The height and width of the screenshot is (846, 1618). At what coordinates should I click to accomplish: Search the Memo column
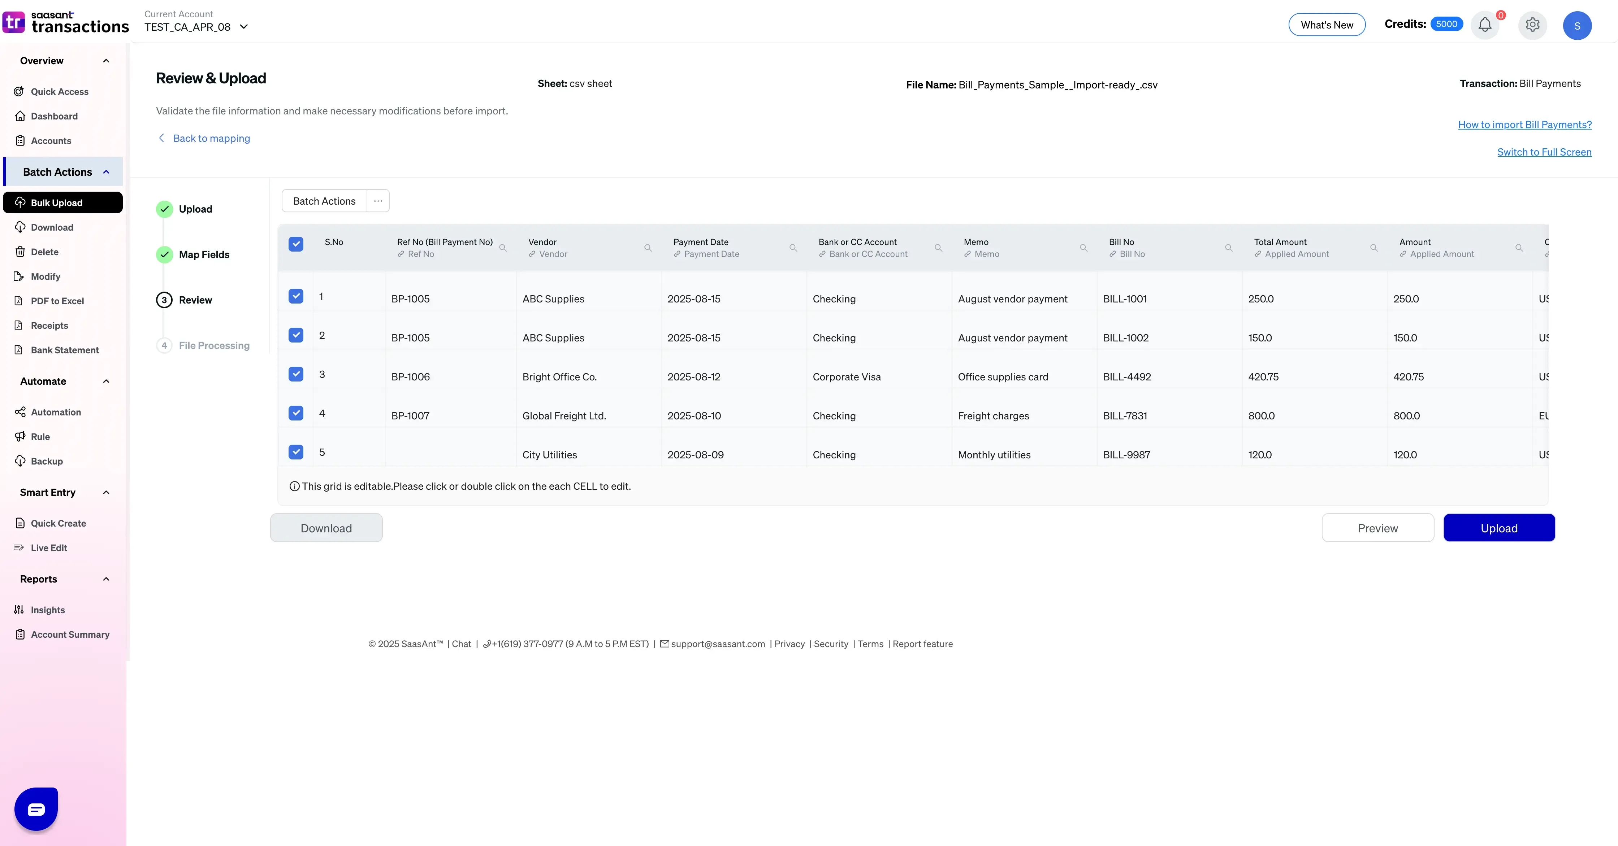pyautogui.click(x=1083, y=248)
